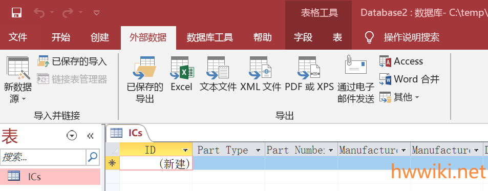Open the 文件 menu tab
The height and width of the screenshot is (191, 488).
tap(18, 38)
